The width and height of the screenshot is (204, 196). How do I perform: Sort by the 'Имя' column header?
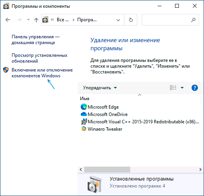(85, 99)
